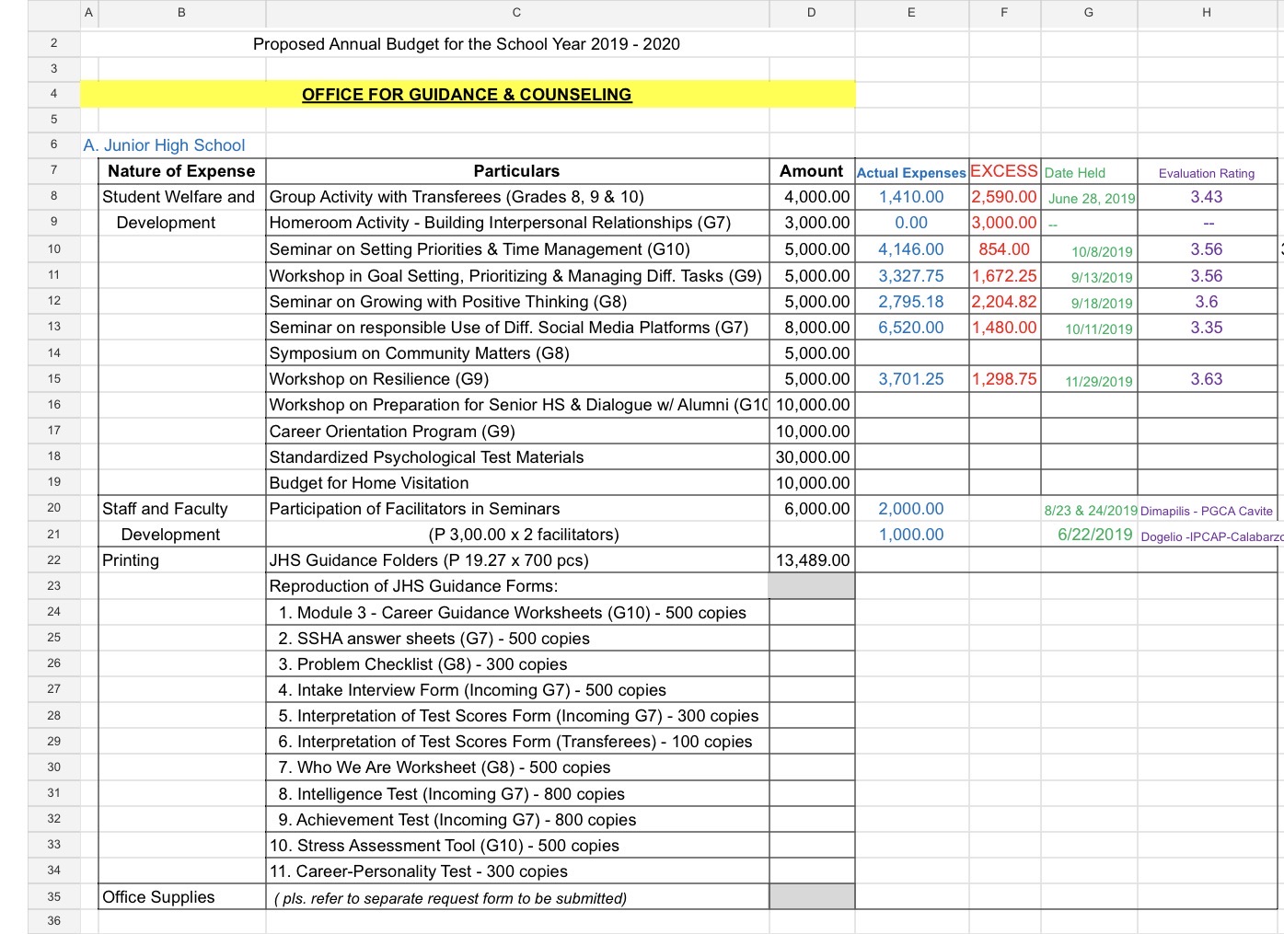Image resolution: width=1284 pixels, height=934 pixels.
Task: Click the 'Evaluation Rating' header cell
Action: pyautogui.click(x=1207, y=172)
